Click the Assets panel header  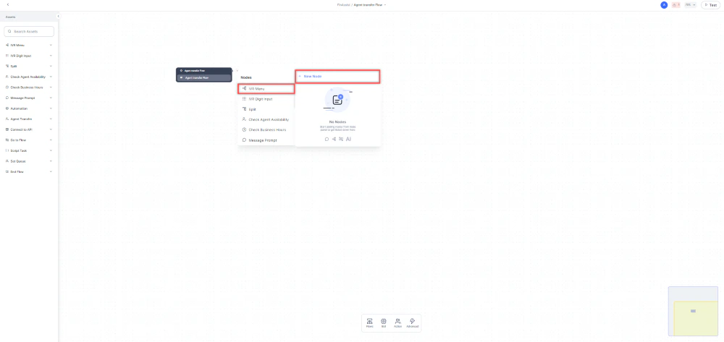tap(28, 17)
